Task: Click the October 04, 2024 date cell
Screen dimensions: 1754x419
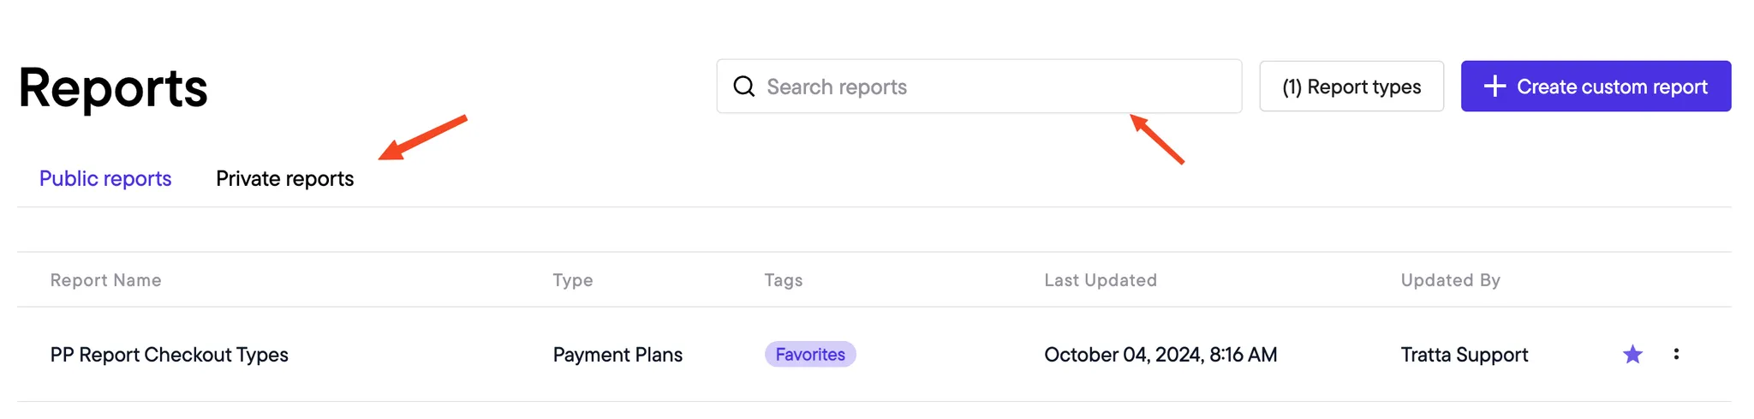Action: pyautogui.click(x=1160, y=355)
